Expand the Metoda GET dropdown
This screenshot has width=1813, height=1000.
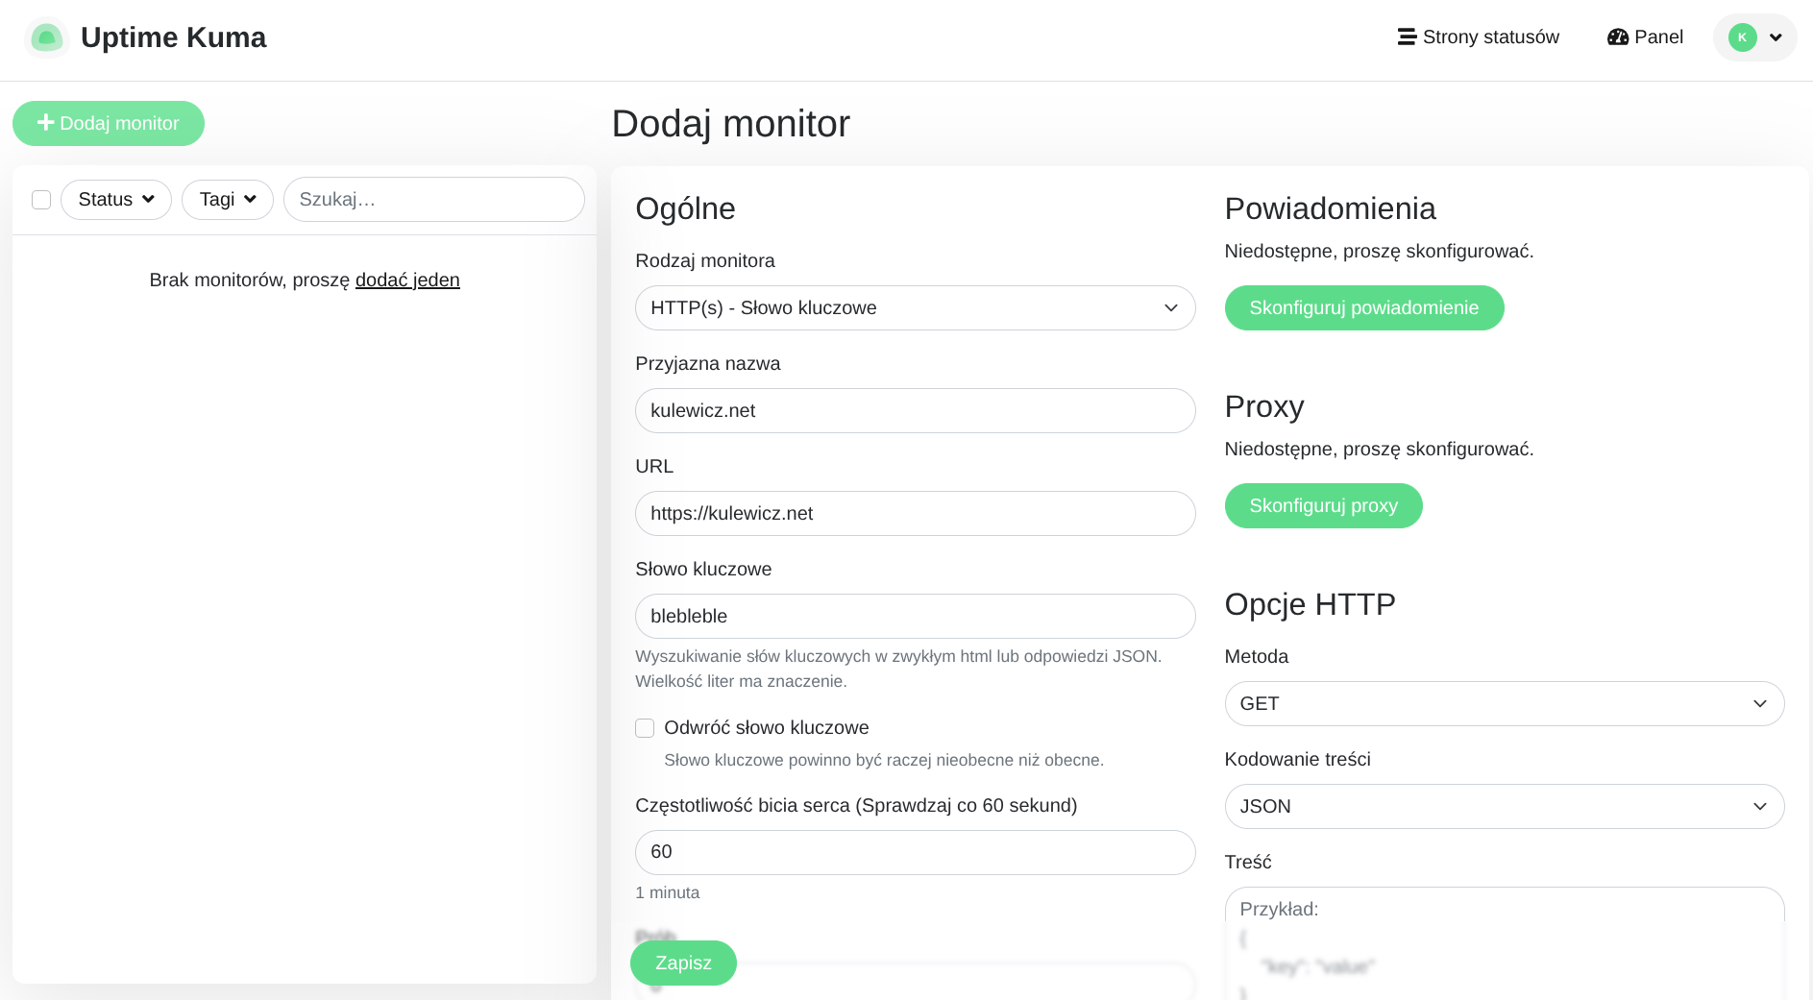[1505, 704]
